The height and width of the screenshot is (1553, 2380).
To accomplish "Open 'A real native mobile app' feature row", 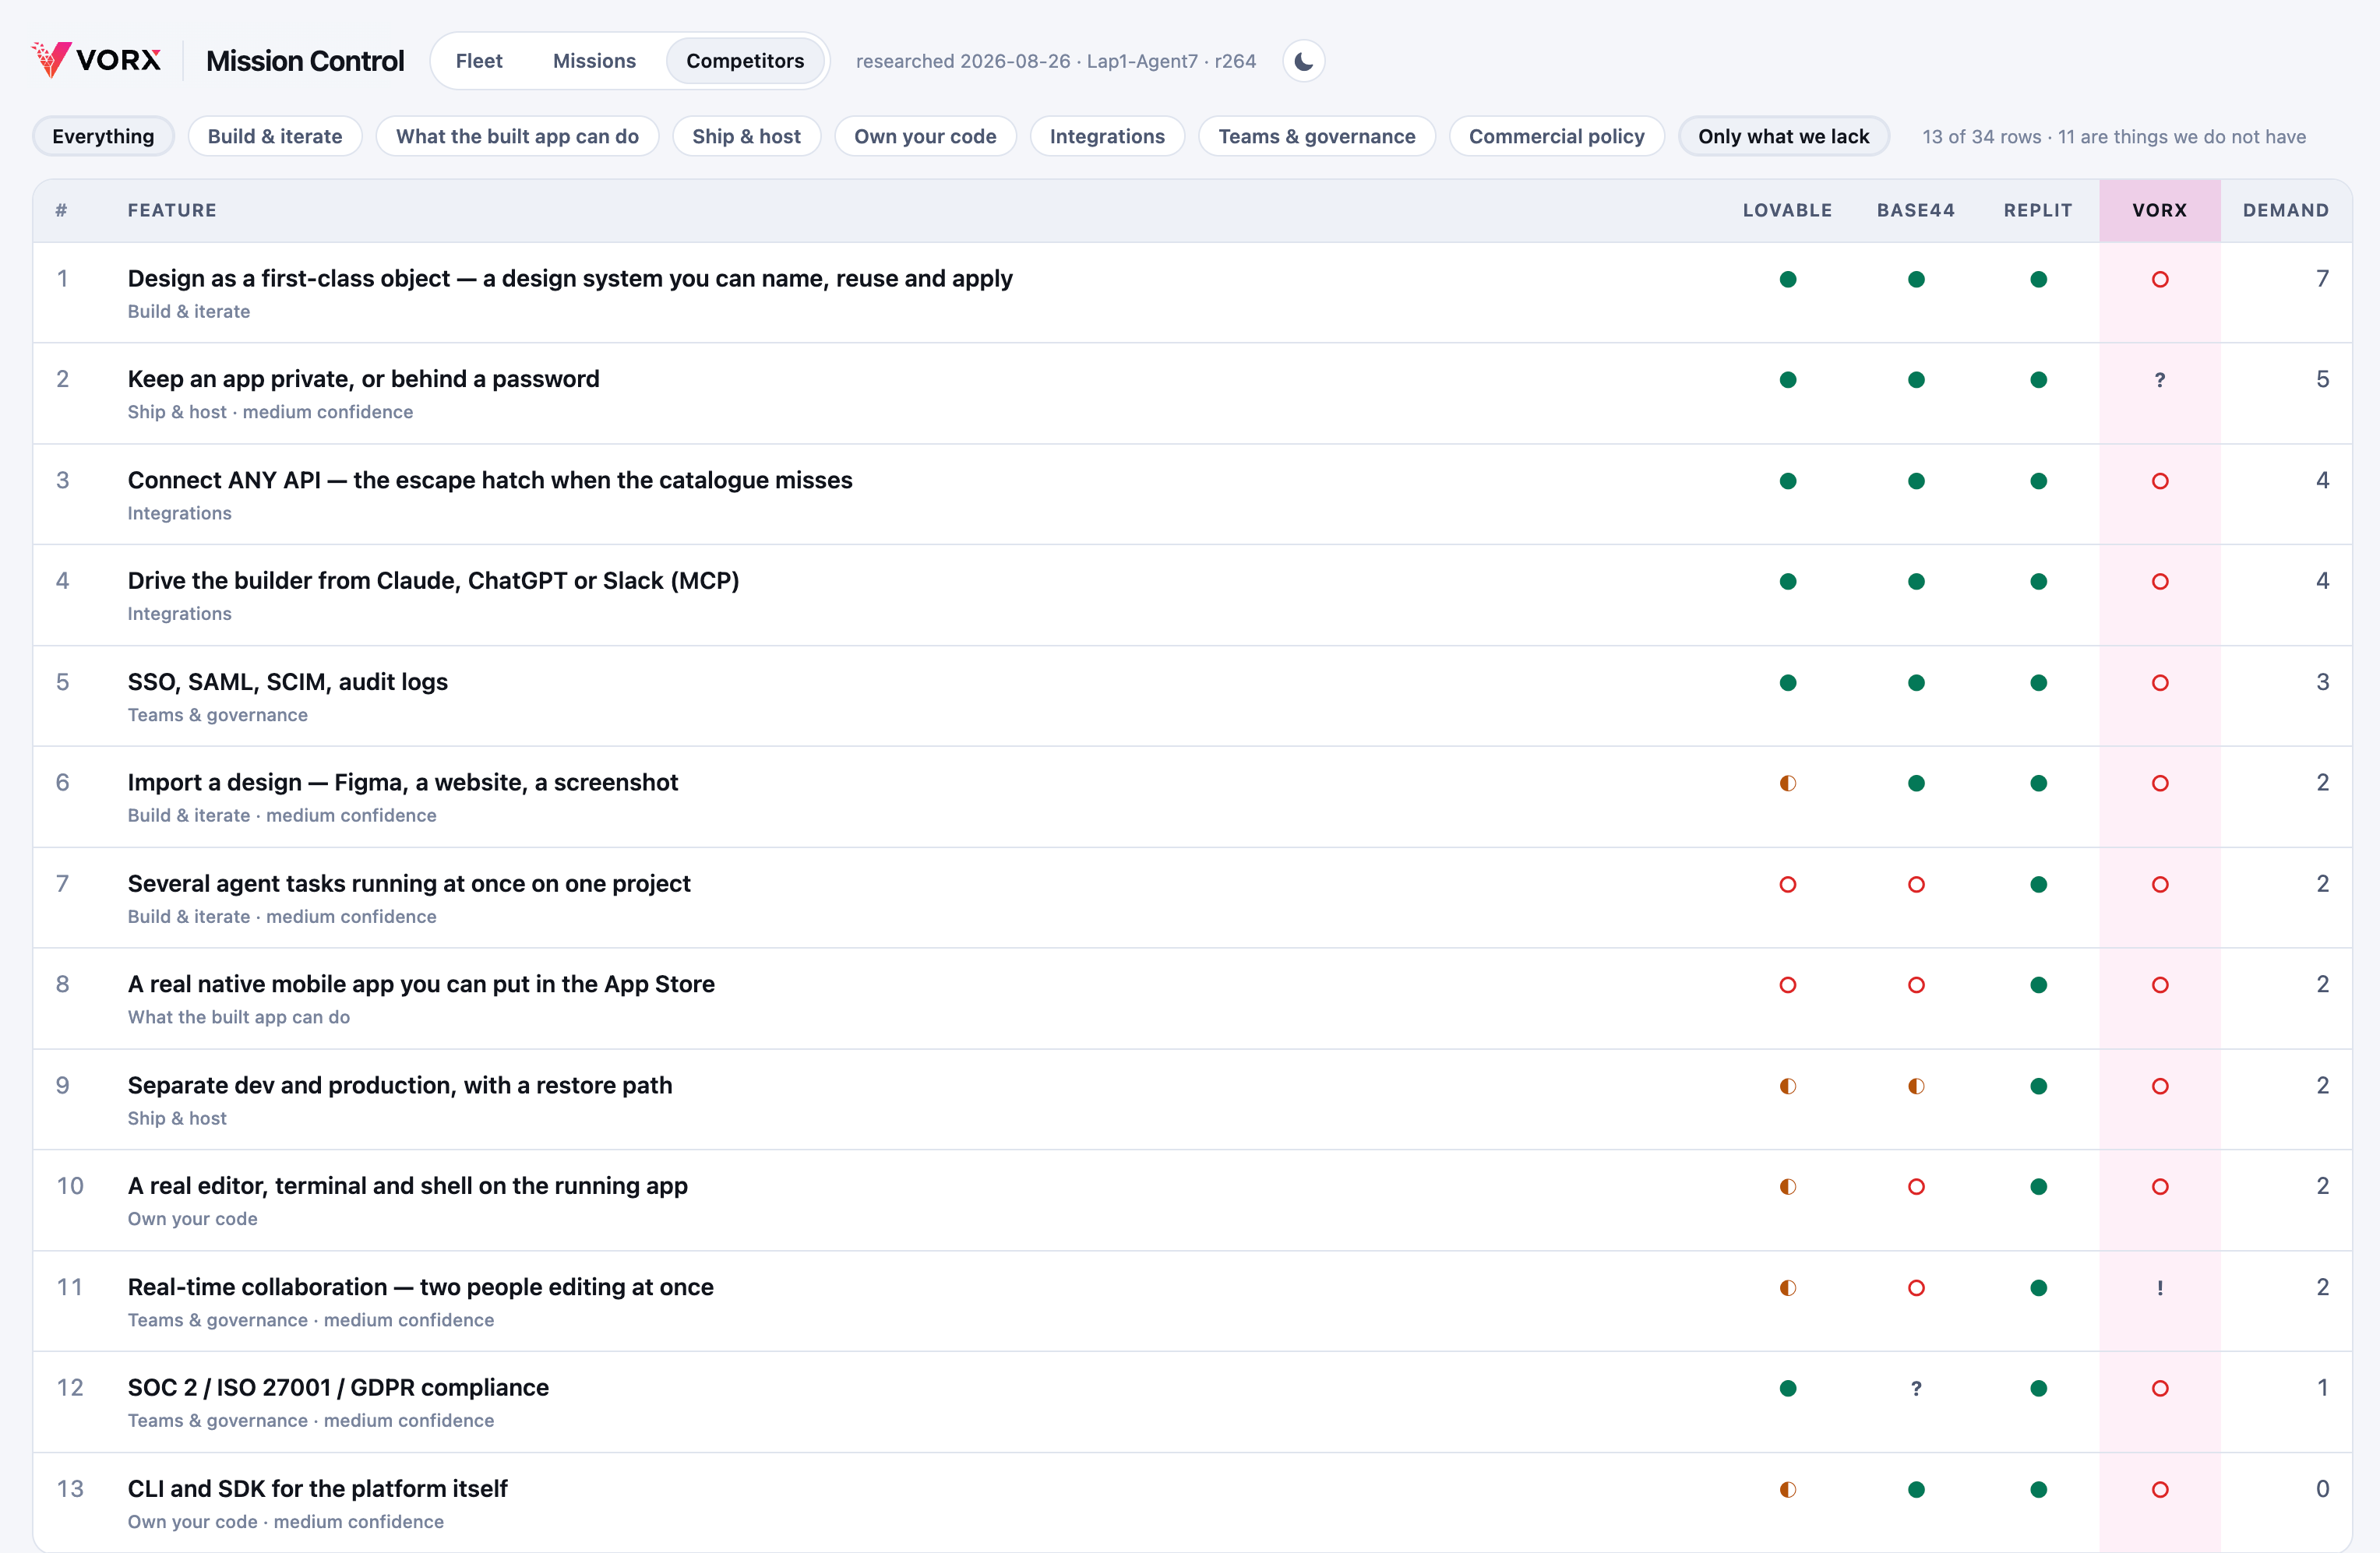I will click(x=1192, y=999).
